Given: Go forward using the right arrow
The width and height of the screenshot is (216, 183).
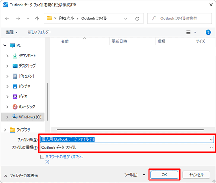Looking at the screenshot, I should pos(18,19).
